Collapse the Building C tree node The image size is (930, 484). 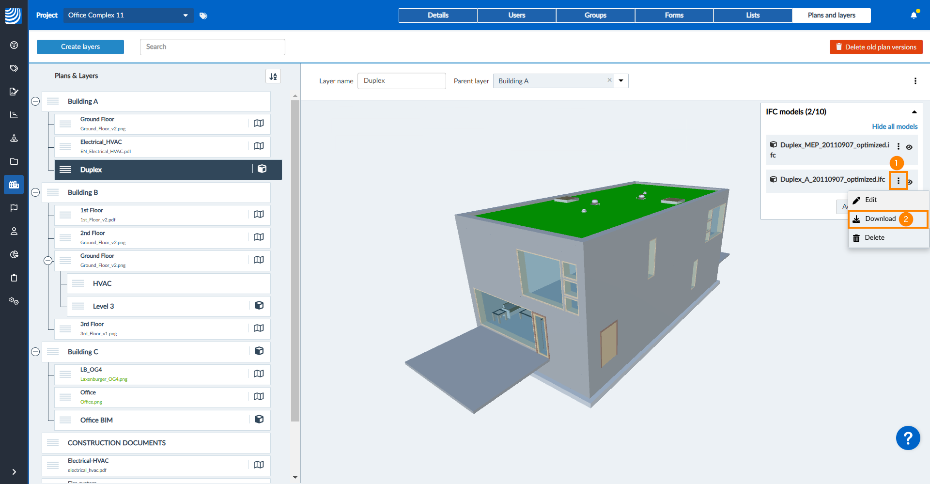point(35,352)
